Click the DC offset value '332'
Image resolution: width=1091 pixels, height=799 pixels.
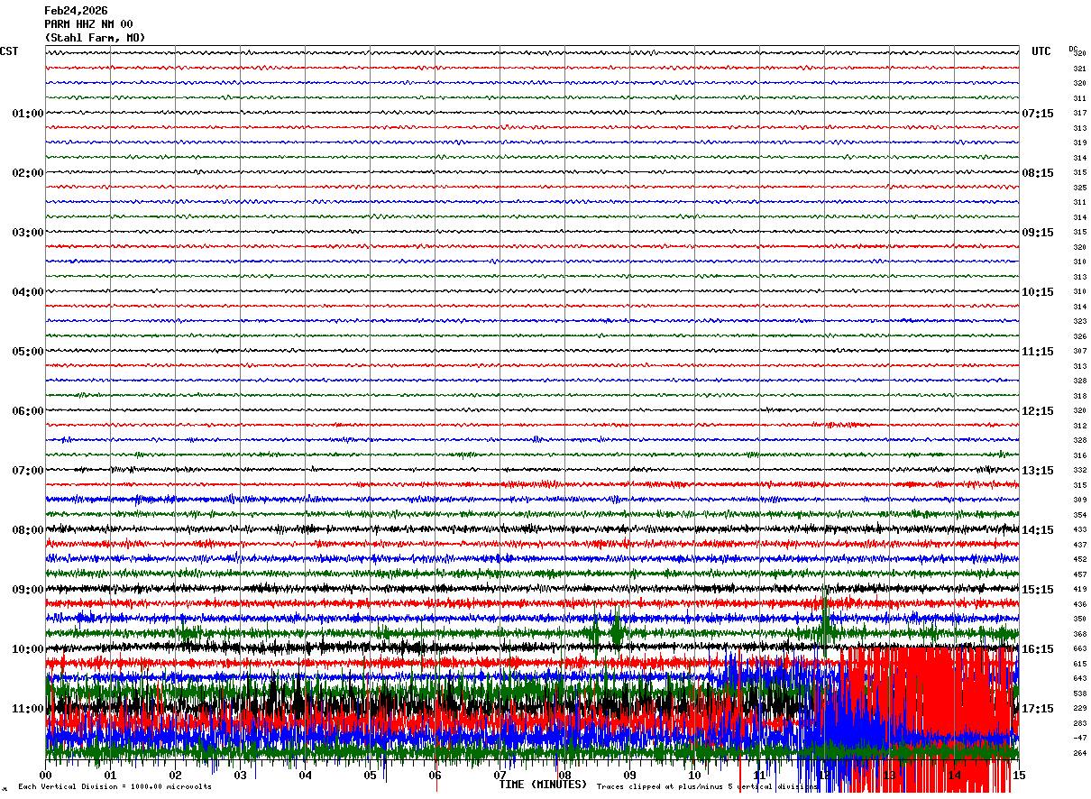1079,471
